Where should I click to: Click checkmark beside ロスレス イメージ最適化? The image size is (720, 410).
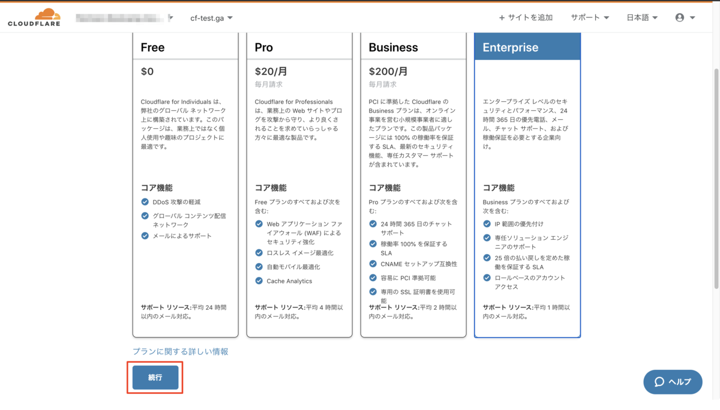[259, 252]
